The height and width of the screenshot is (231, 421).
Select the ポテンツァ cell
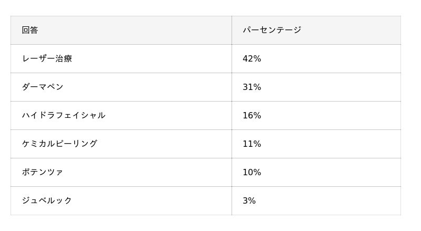coord(121,172)
